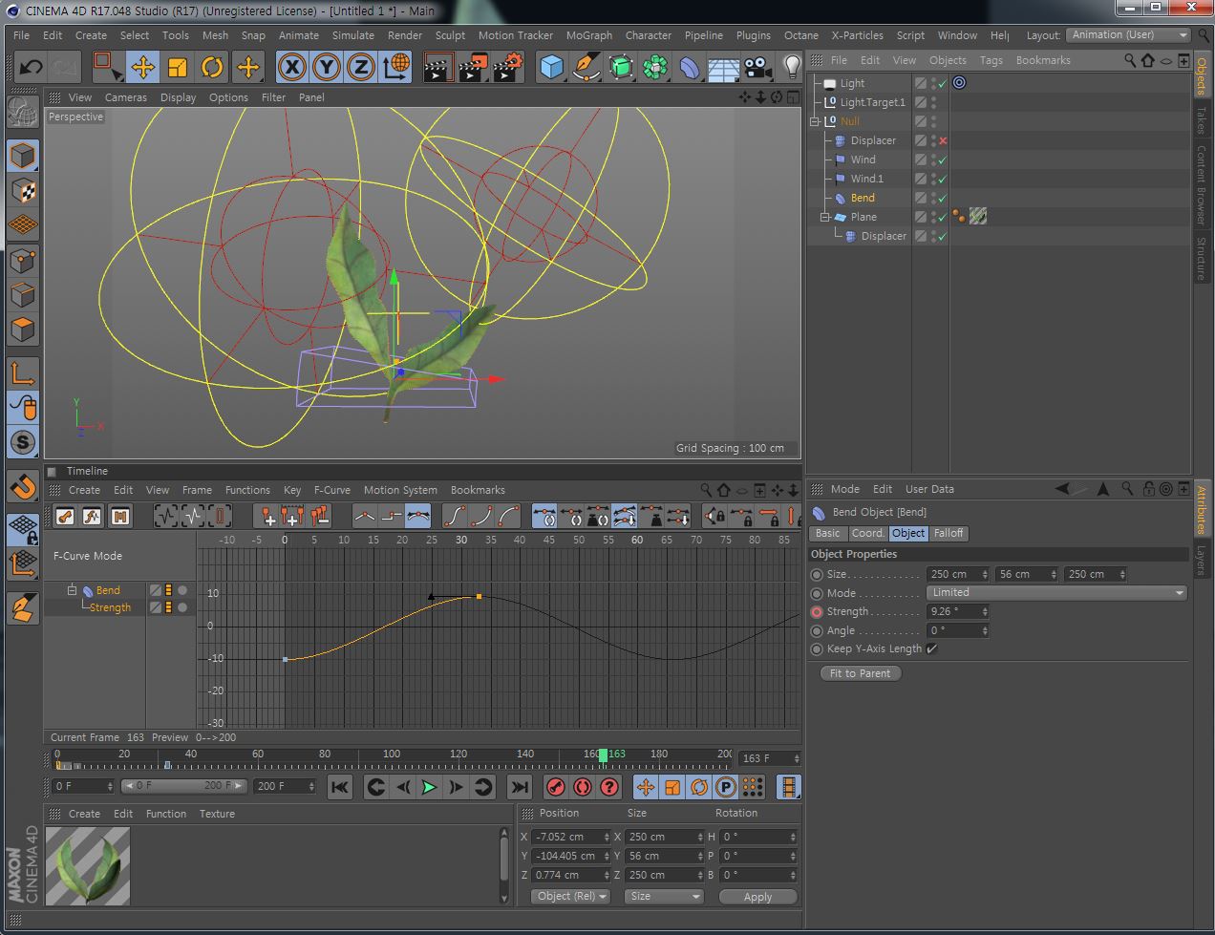Viewport: 1215px width, 935px height.
Task: Disable the Bend deformer via its green checkmark
Action: pos(943,198)
